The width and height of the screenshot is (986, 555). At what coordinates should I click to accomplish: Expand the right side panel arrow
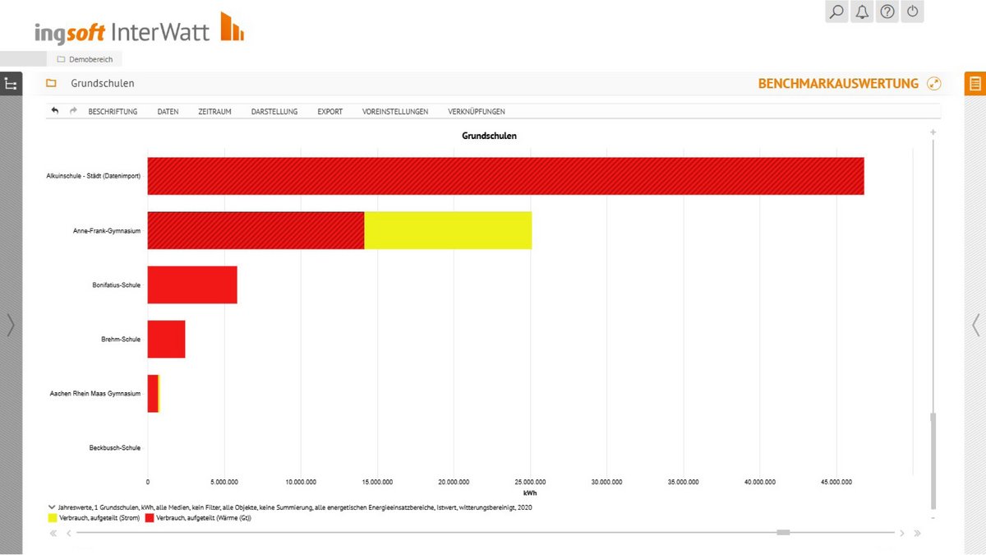[x=975, y=326]
